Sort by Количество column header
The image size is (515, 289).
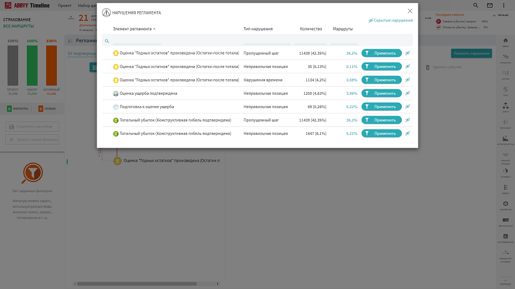[x=311, y=29]
